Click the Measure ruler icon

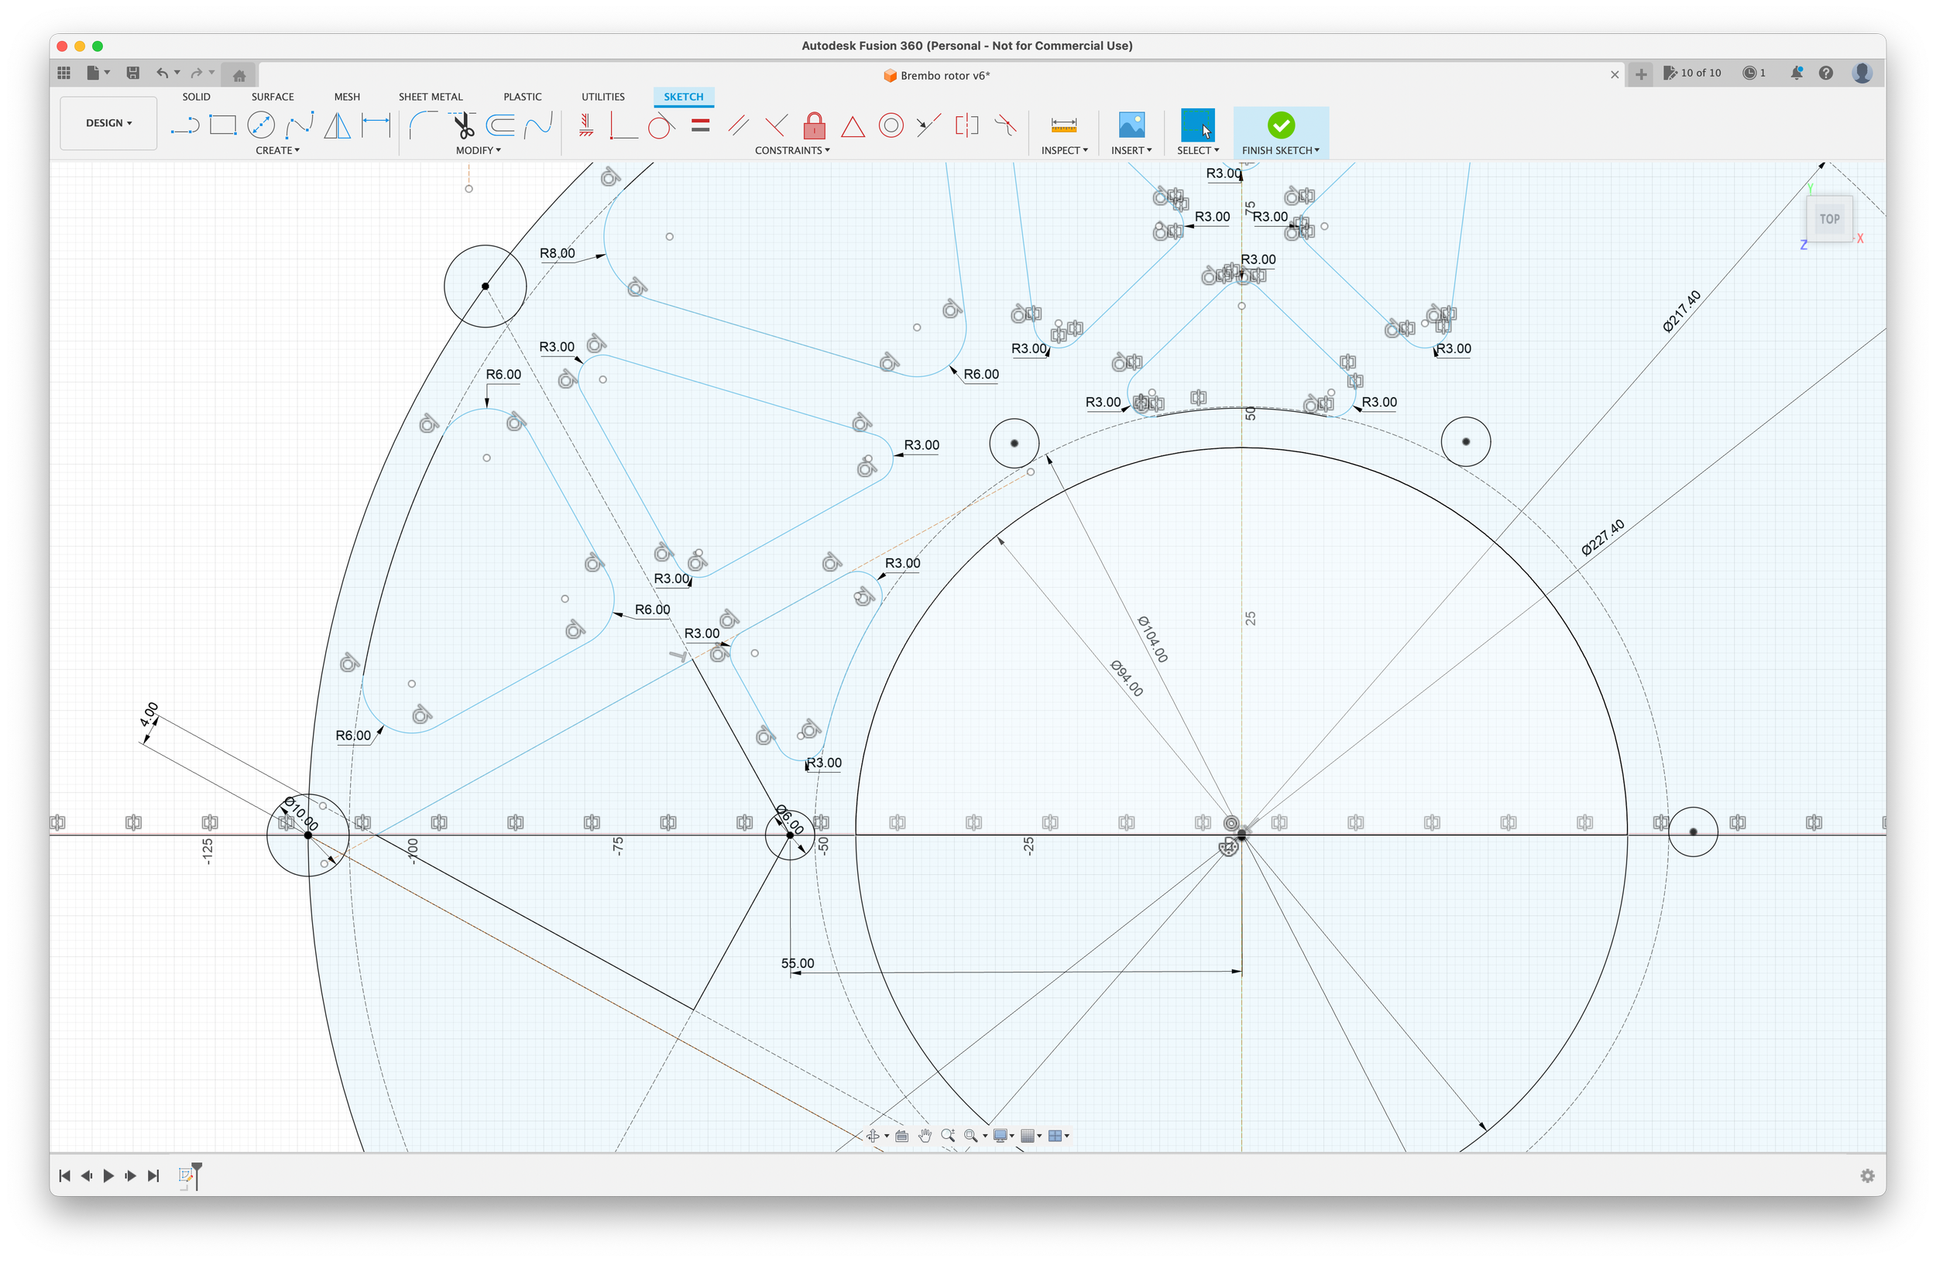(x=1063, y=125)
